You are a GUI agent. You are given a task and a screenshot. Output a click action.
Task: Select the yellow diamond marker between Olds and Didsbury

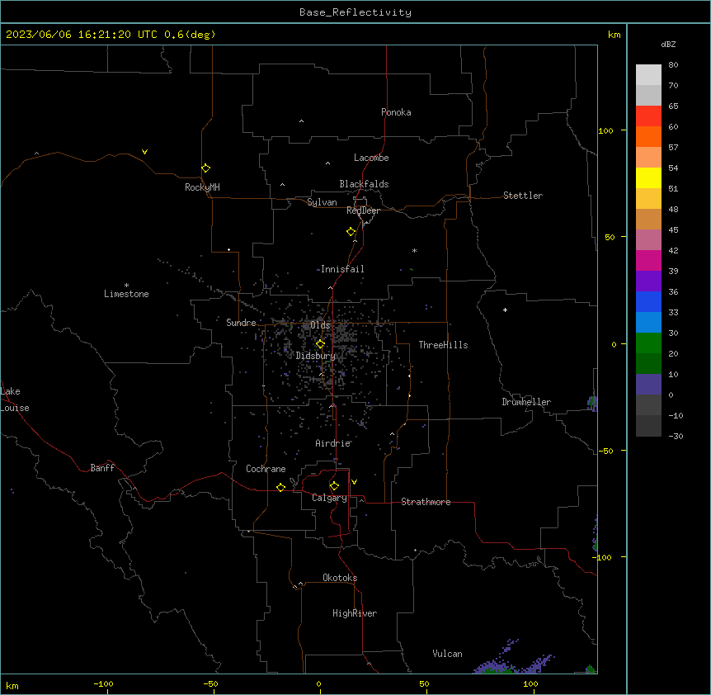(320, 344)
